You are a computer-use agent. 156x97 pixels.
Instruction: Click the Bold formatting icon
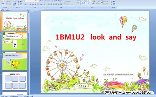pyautogui.click(x=26, y=4)
